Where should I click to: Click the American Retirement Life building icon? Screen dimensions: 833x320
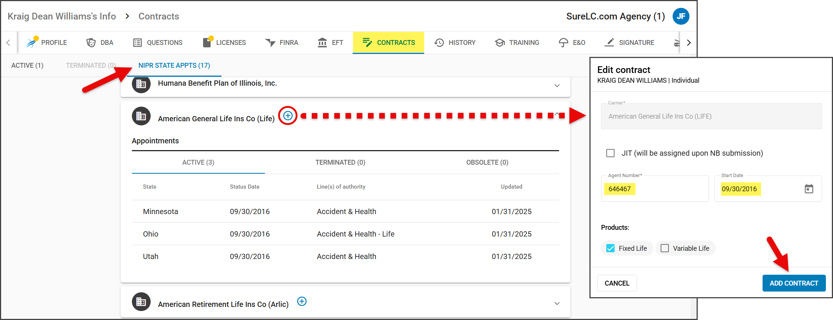tap(141, 302)
